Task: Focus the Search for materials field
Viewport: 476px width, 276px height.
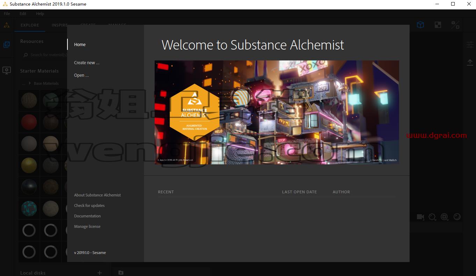Action: [x=45, y=55]
